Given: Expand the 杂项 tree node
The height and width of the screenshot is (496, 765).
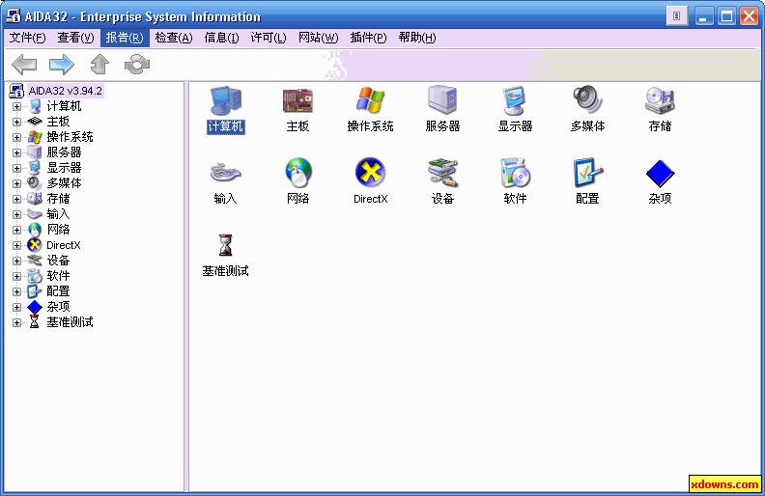Looking at the screenshot, I should (16, 307).
